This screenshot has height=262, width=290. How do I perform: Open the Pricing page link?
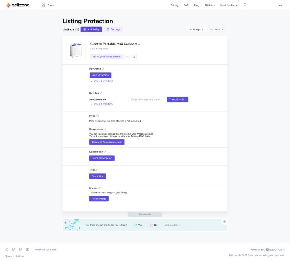click(174, 5)
